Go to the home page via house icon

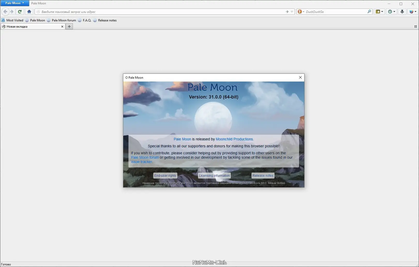click(29, 12)
